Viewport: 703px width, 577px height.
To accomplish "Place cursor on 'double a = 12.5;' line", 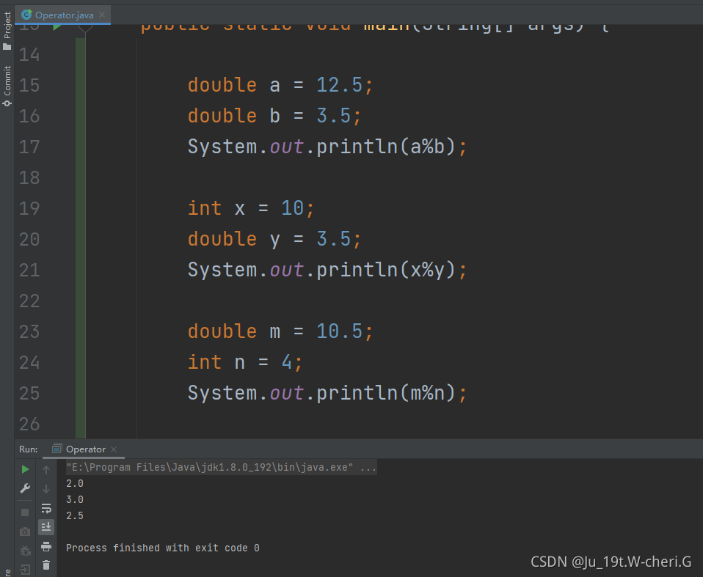I will coord(280,85).
